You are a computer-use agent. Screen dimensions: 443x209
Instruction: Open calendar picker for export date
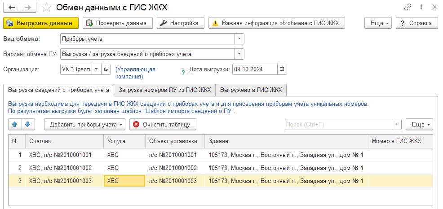pos(282,69)
